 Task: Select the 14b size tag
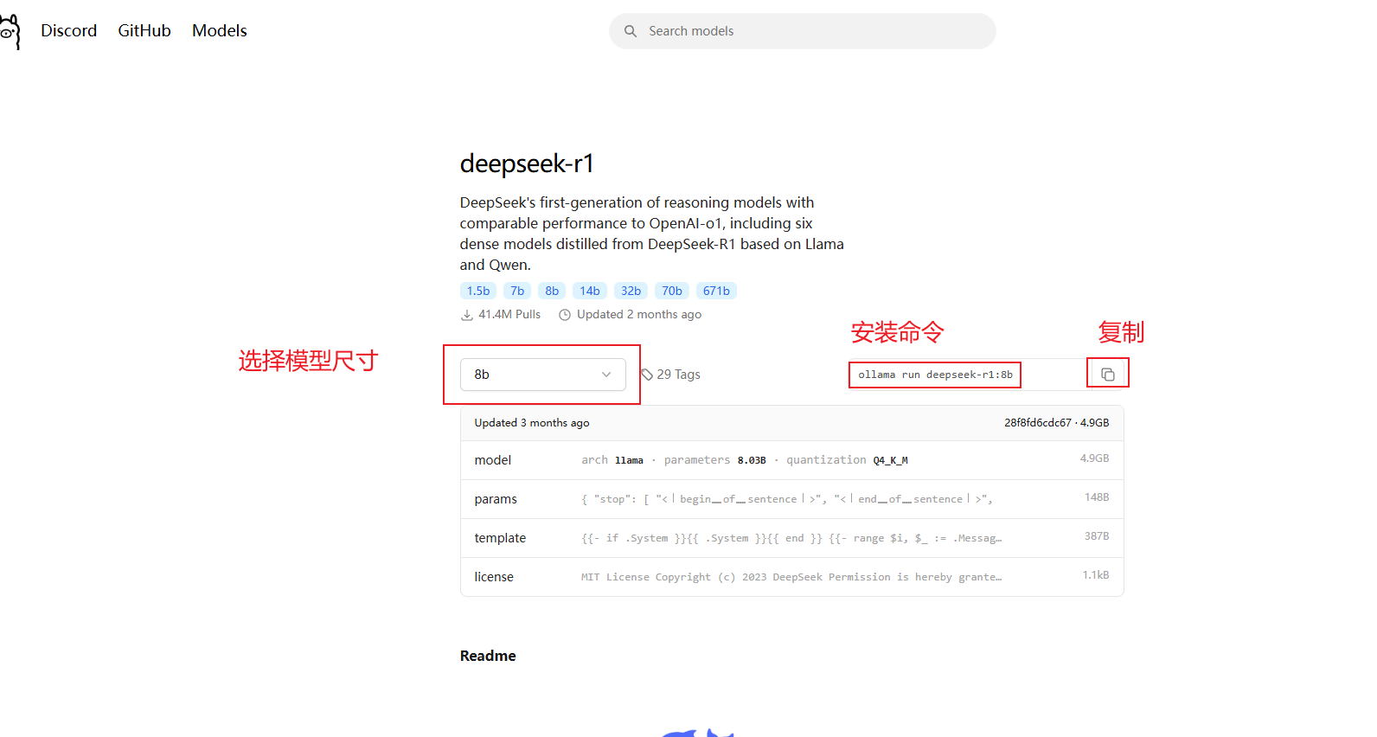click(x=590, y=291)
